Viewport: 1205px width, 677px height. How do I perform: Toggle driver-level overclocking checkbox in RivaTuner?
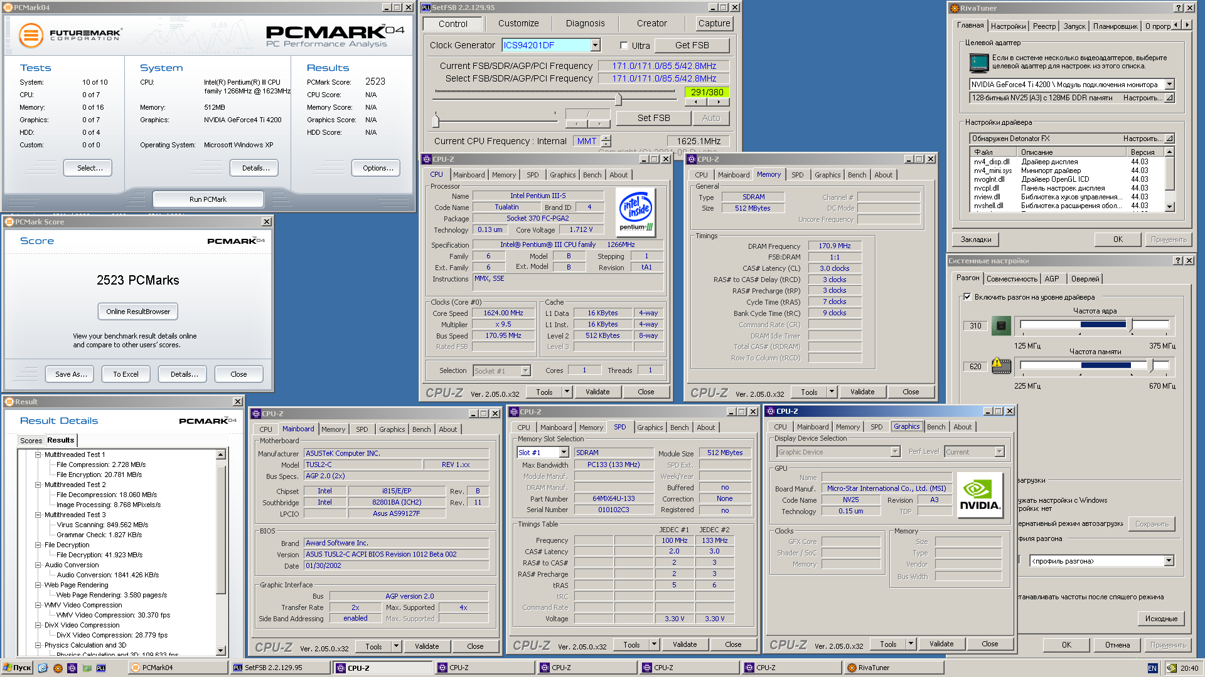967,297
